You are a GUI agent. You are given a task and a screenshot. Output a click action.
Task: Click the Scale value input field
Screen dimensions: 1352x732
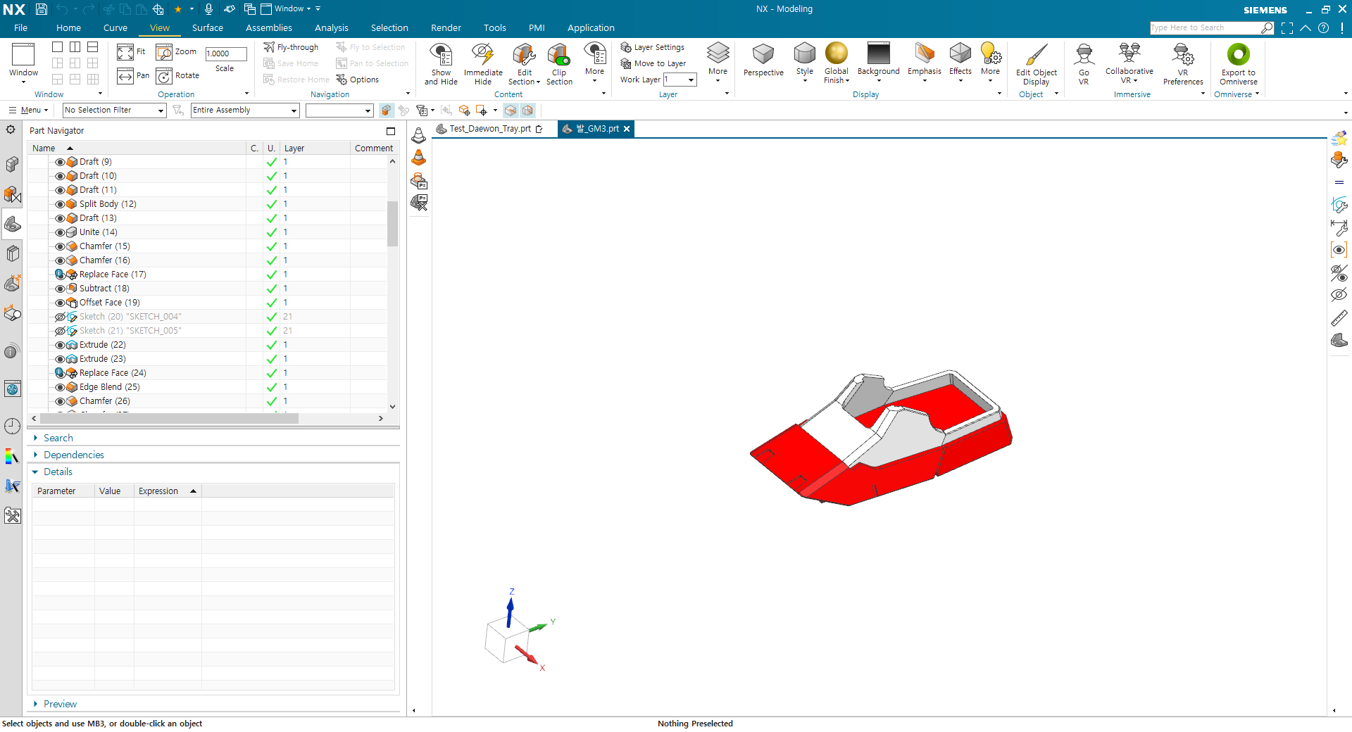click(x=225, y=53)
